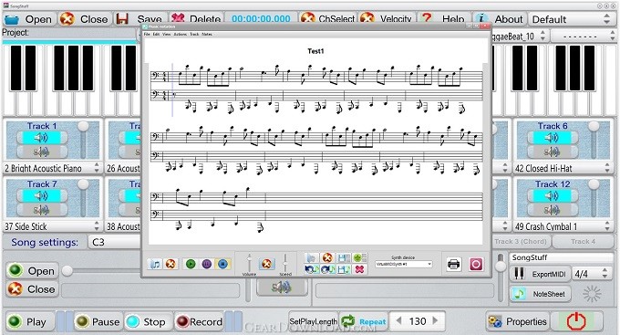Toggle the solo button of Track 7
Image resolution: width=620 pixels, height=335 pixels.
[42, 210]
